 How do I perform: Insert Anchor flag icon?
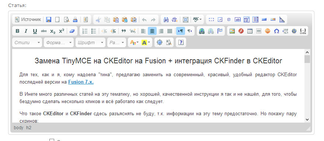click(219, 31)
